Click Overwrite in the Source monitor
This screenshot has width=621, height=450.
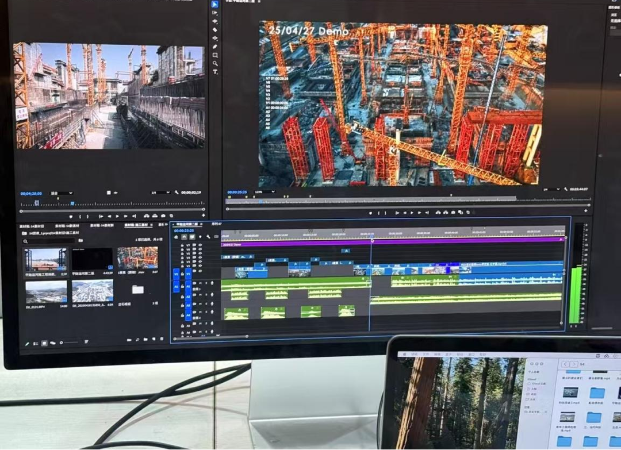click(155, 216)
